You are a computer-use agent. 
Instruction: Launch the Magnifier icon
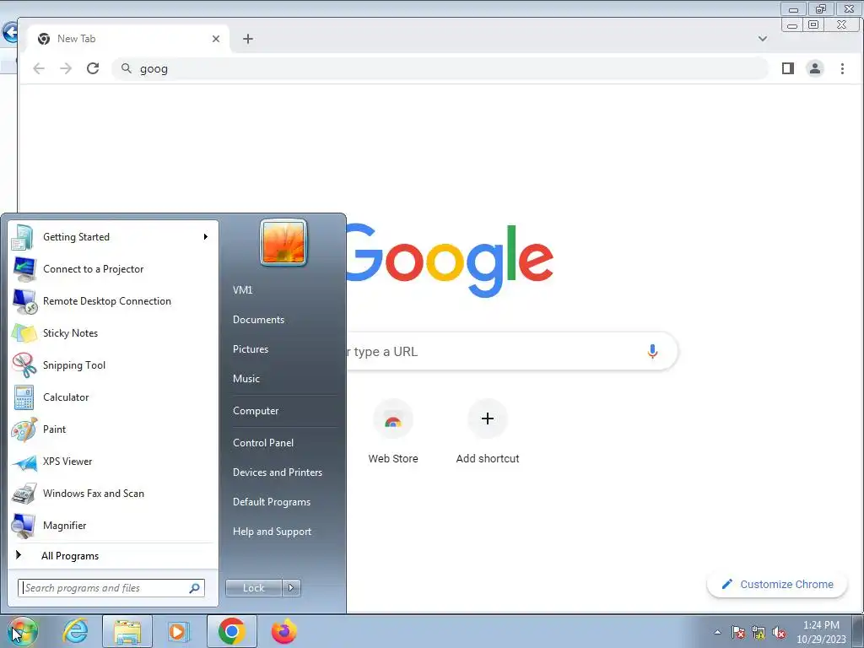(23, 526)
